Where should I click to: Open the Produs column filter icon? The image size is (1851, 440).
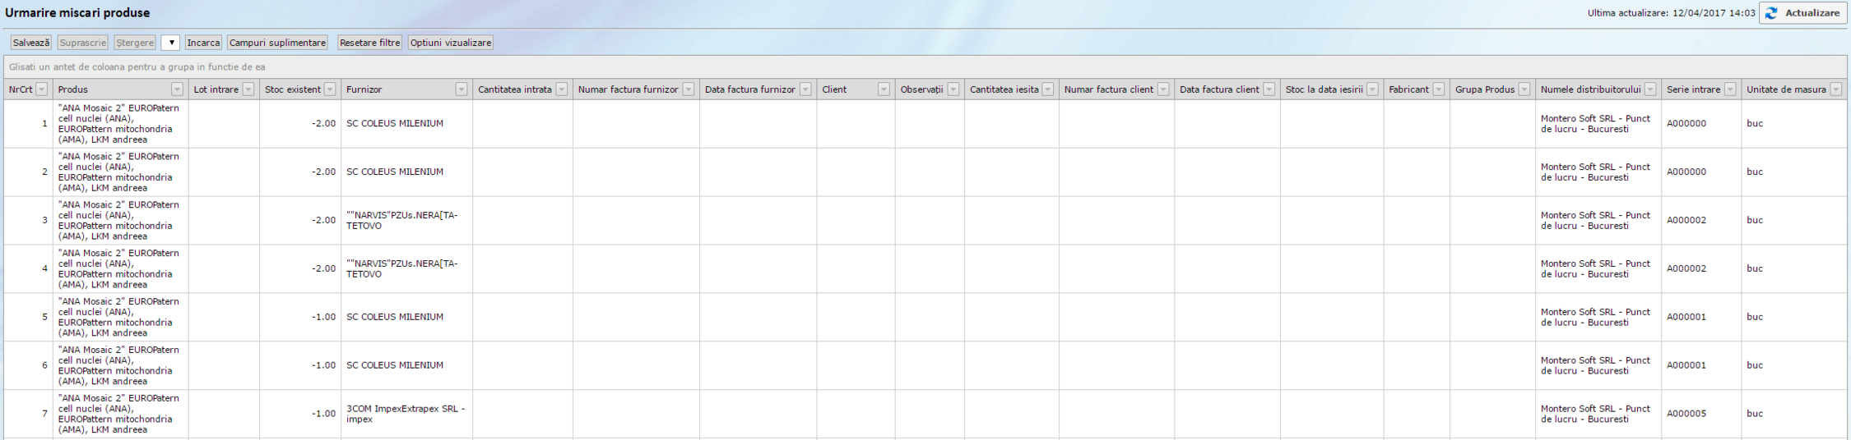(177, 89)
